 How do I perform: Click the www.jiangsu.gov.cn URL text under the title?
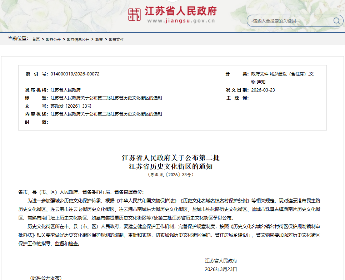tap(181, 21)
